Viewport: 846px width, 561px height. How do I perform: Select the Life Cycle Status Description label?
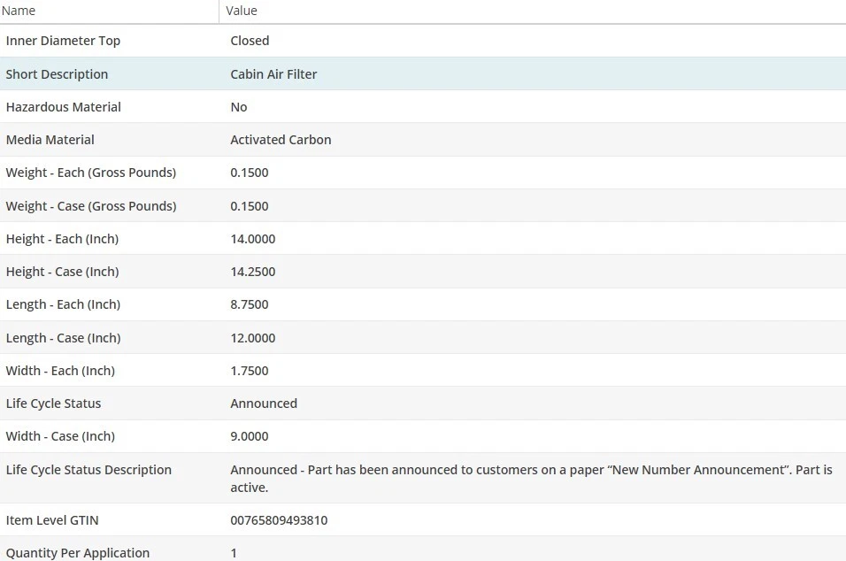(88, 471)
